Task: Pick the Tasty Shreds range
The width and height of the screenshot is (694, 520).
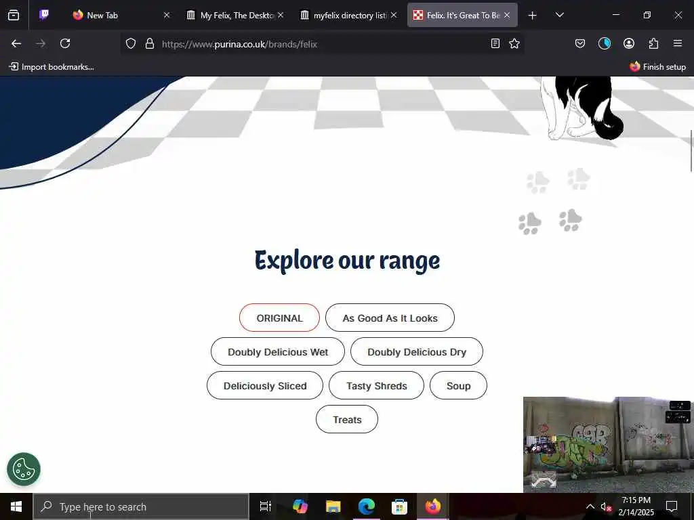Action: (x=377, y=385)
